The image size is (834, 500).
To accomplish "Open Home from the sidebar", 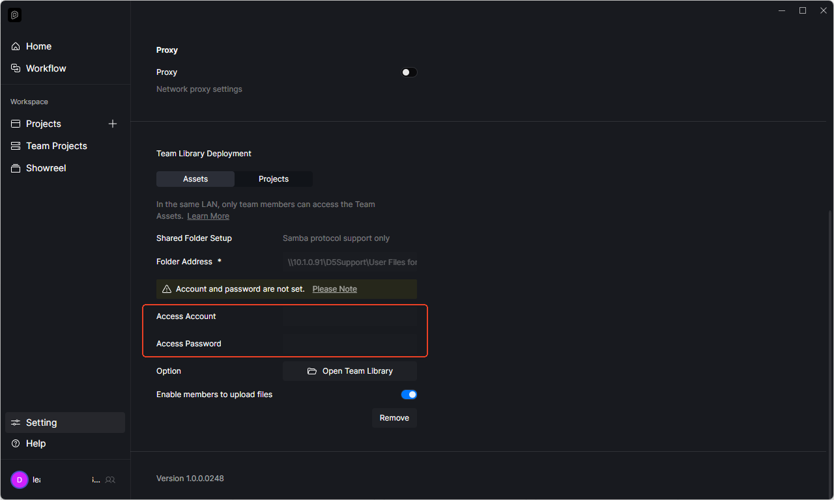I will (x=38, y=46).
